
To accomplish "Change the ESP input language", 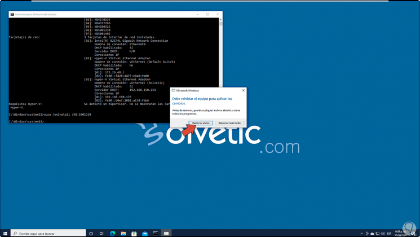I will (389, 234).
